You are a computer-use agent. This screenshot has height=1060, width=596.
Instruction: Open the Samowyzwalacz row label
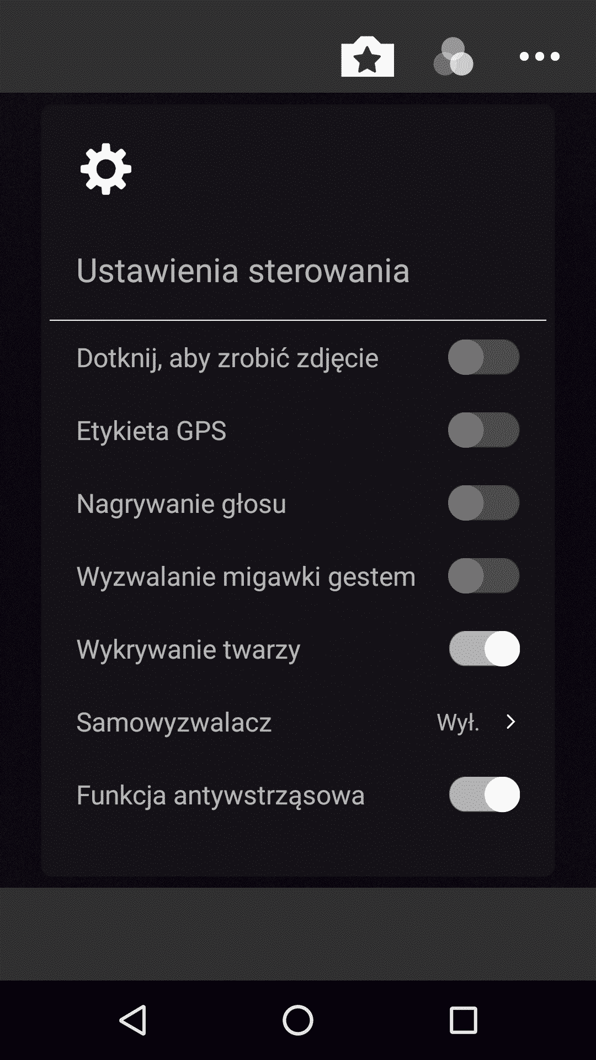(x=174, y=722)
